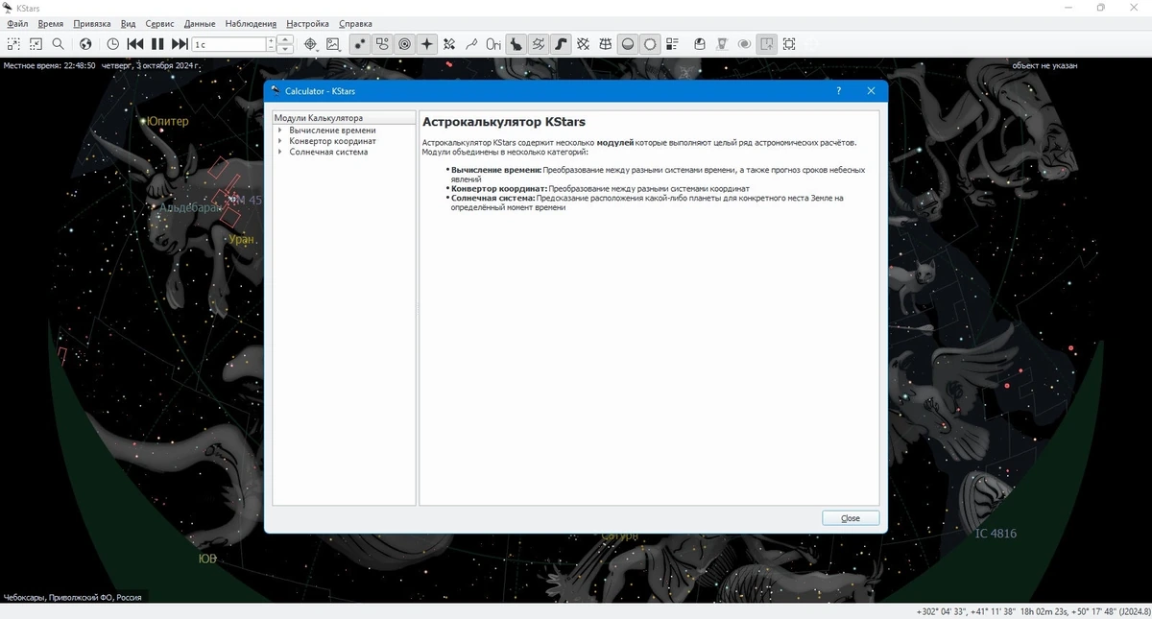Expand Вычисление времени tree arrow
This screenshot has height=619, width=1152.
coord(279,131)
